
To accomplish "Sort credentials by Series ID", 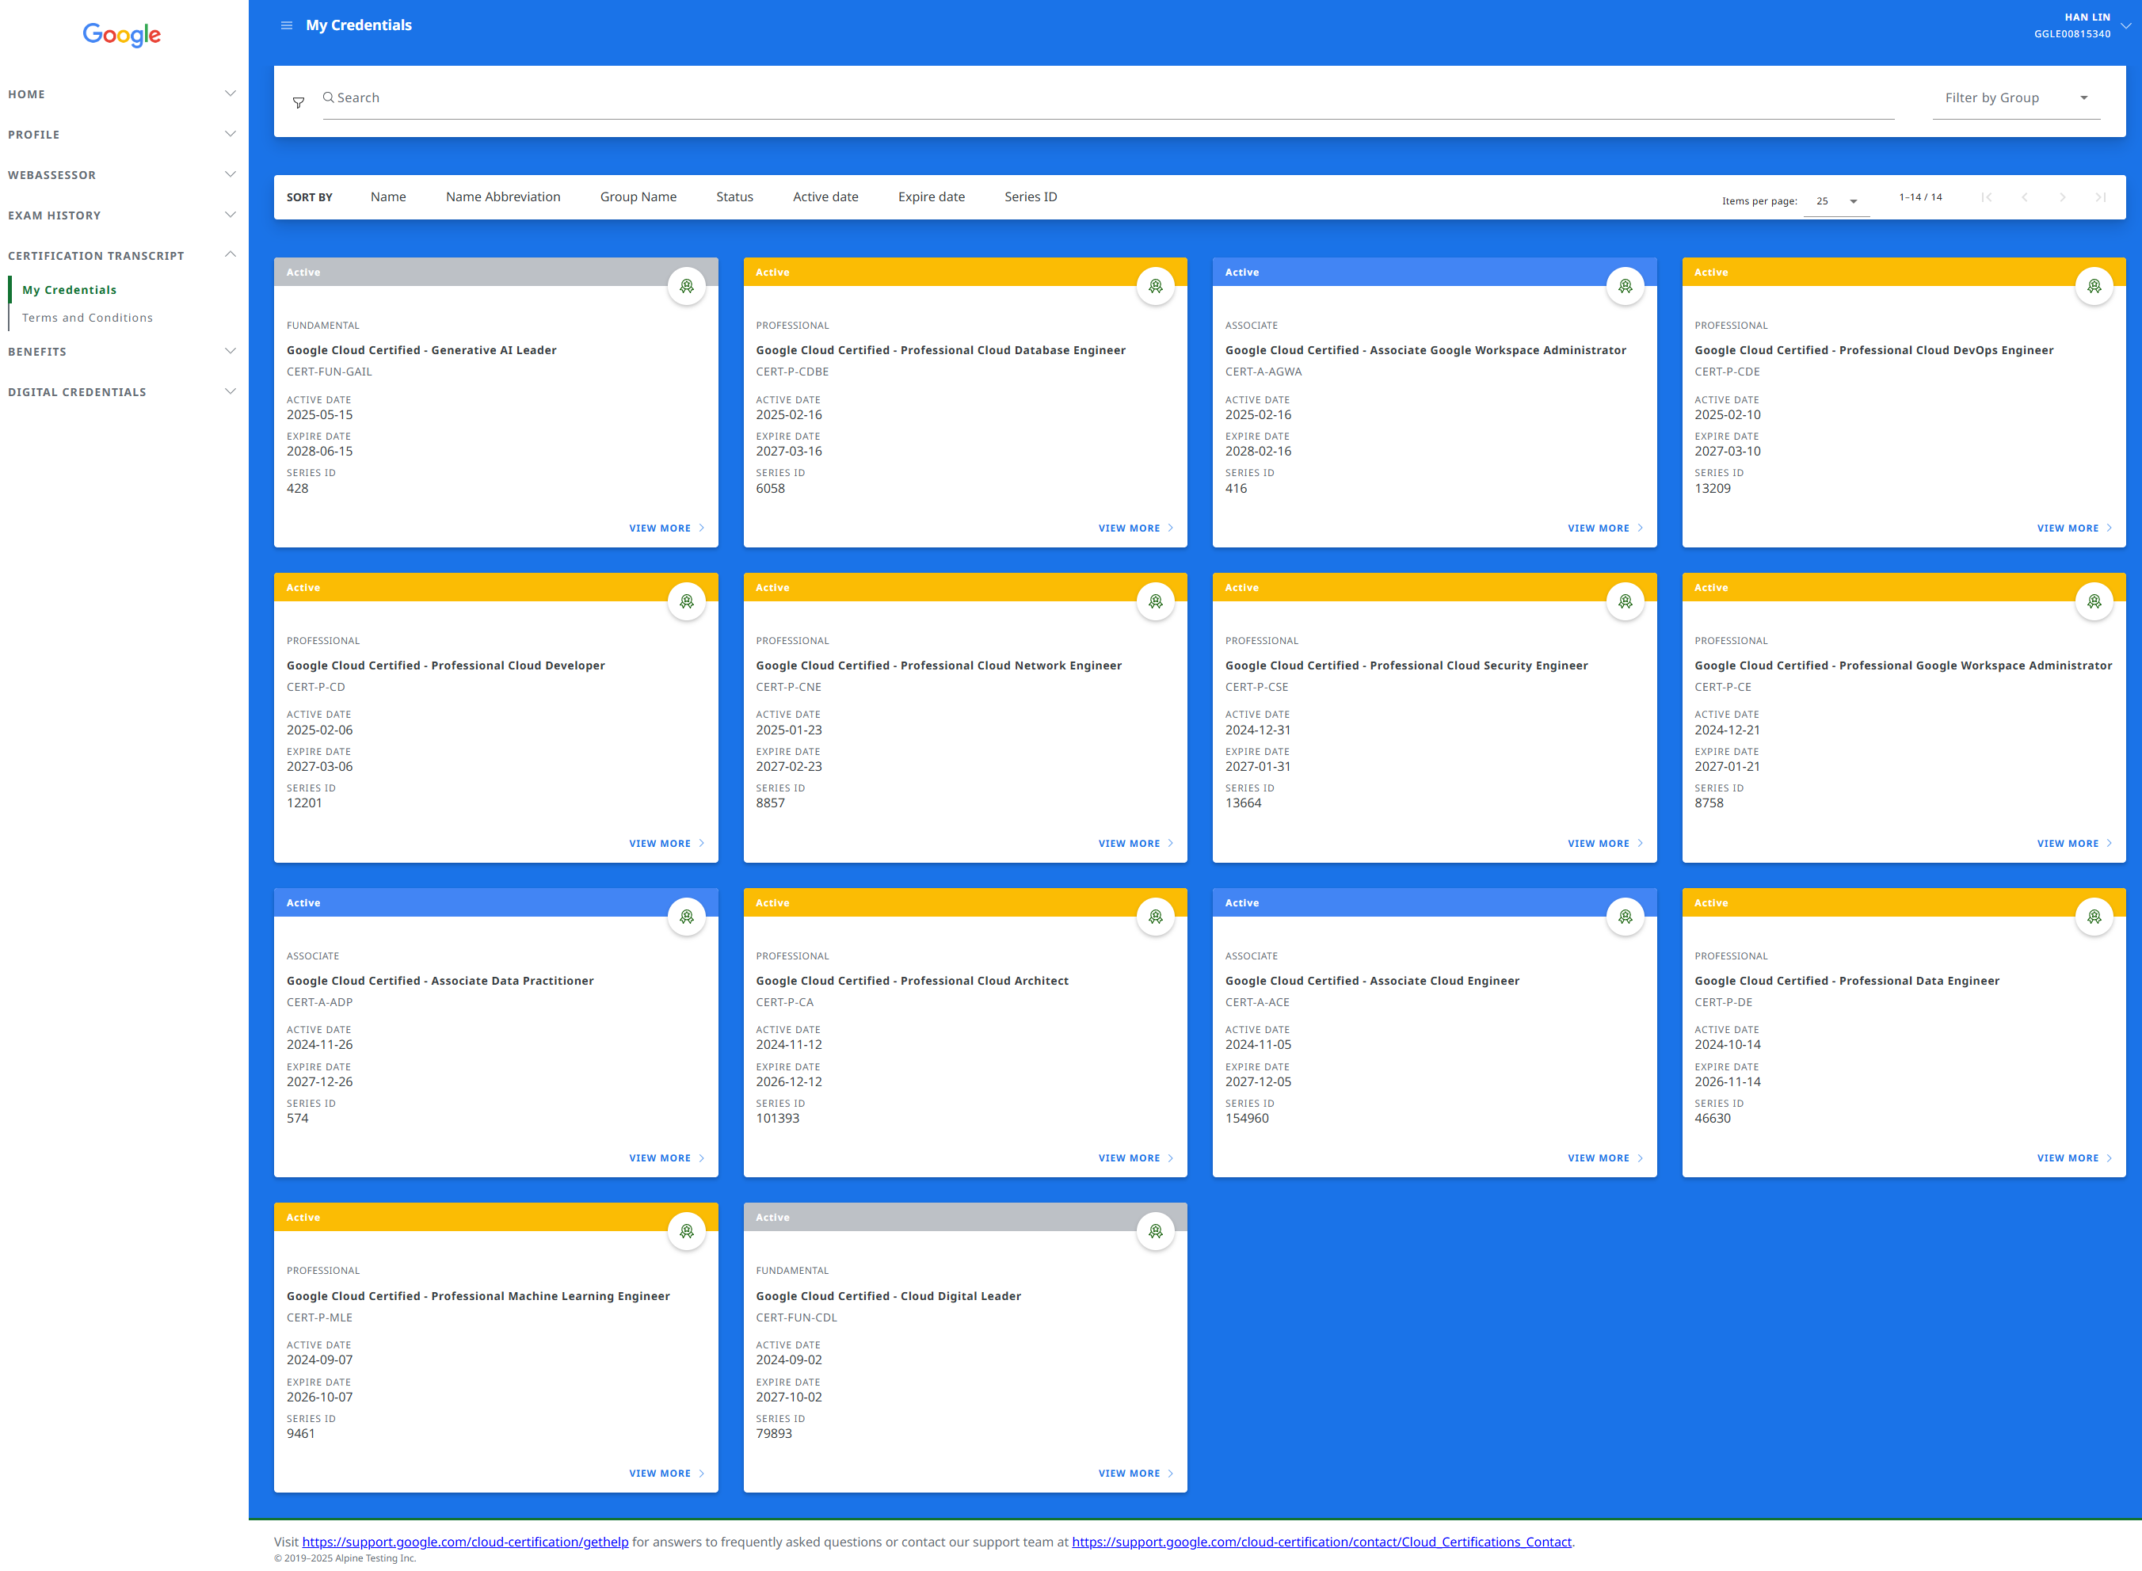I will point(1031,196).
